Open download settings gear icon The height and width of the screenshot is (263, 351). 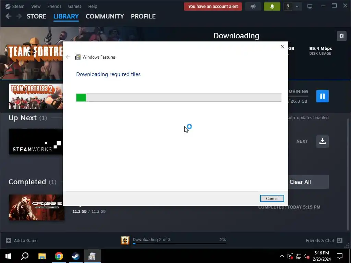coord(342,36)
